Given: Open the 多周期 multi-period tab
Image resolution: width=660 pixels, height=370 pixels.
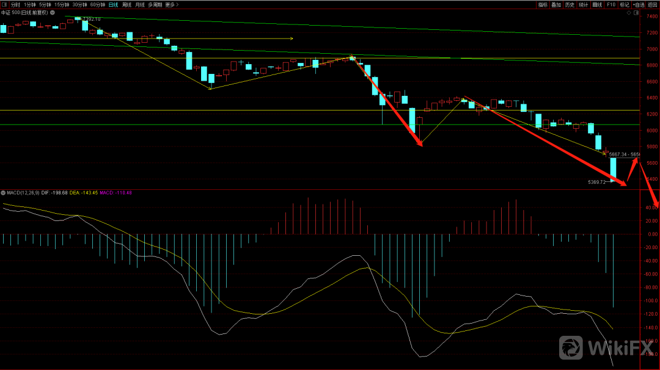Looking at the screenshot, I should pyautogui.click(x=155, y=4).
